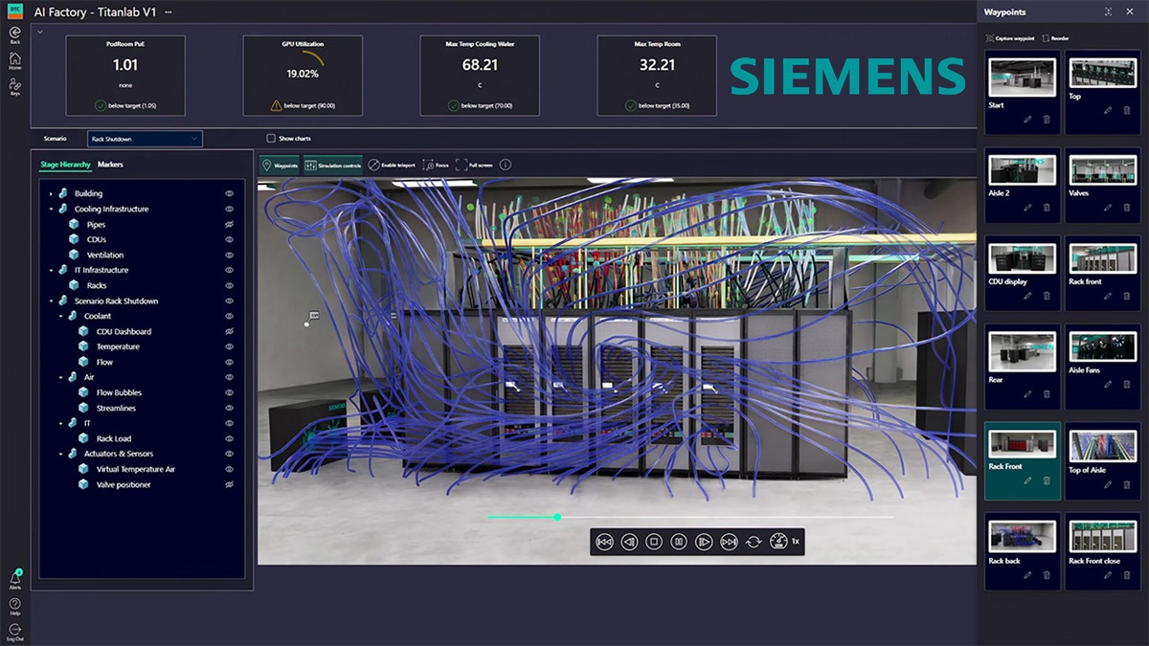Image resolution: width=1149 pixels, height=646 pixels.
Task: Select the Stage Hierarchy tab
Action: [65, 165]
